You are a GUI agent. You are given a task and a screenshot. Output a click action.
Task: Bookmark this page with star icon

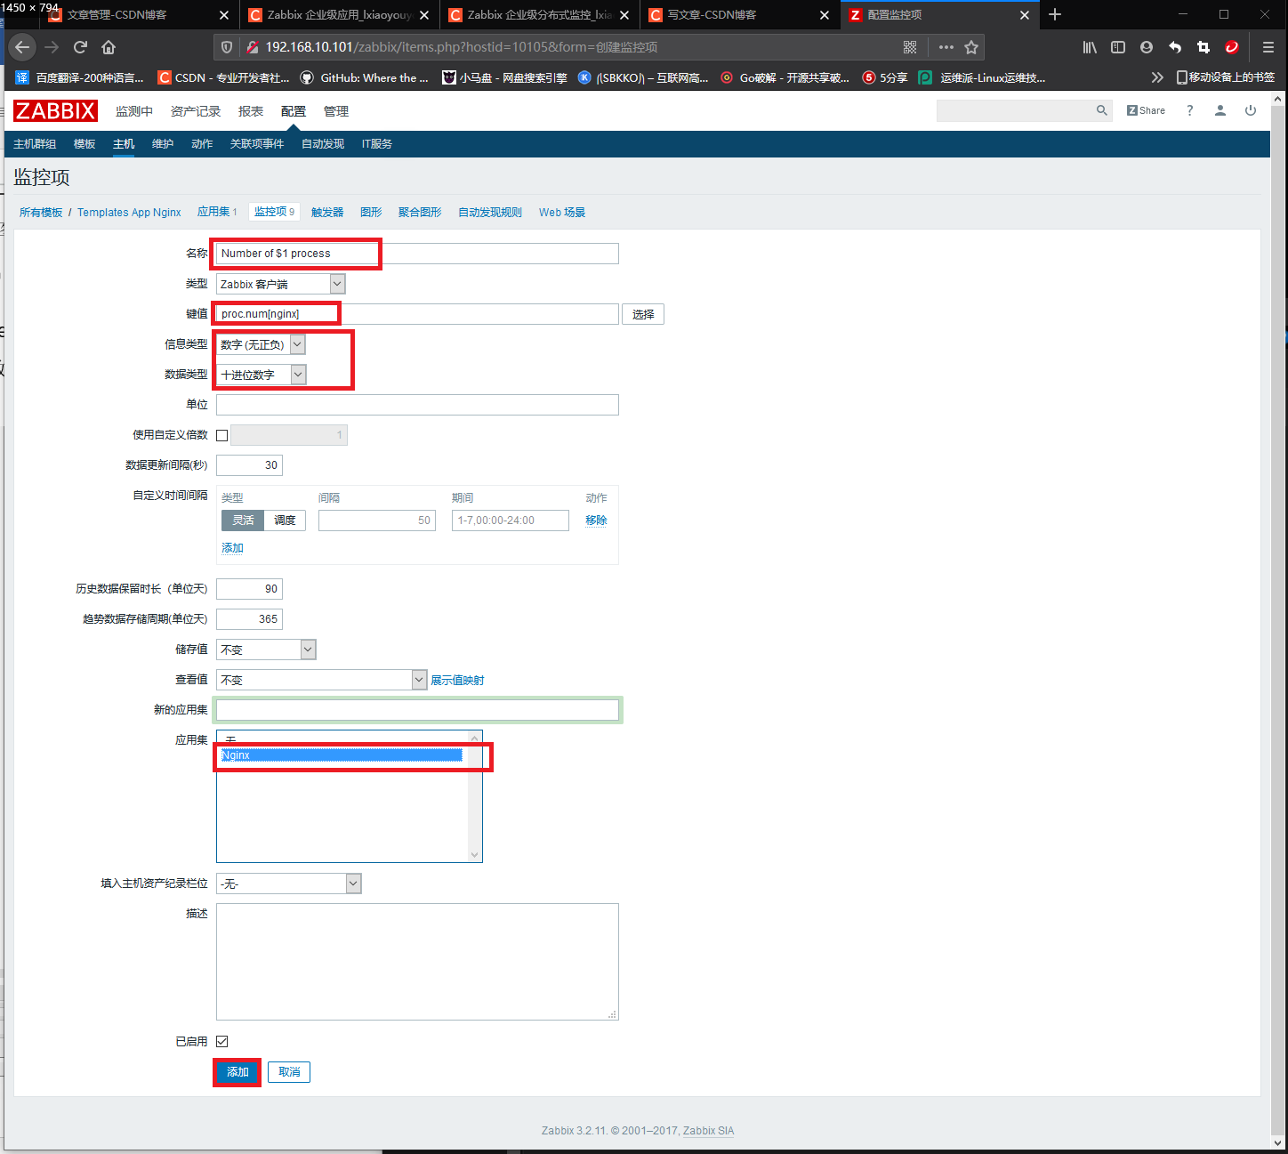click(x=971, y=47)
